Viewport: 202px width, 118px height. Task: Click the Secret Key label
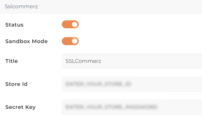(x=20, y=107)
